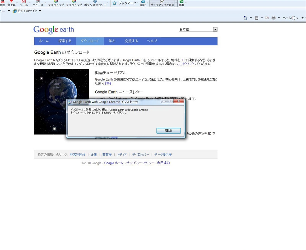Click the ここをクリック download link
The width and height of the screenshot is (306, 250).
tap(185, 64)
